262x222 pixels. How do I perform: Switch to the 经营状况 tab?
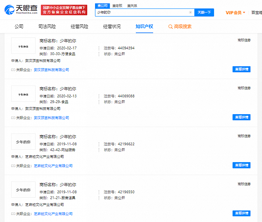click(x=112, y=27)
